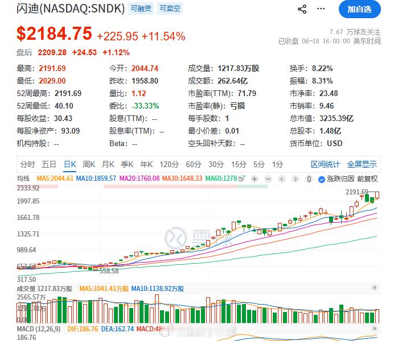The width and height of the screenshot is (398, 341).
Task: Click the stock title 闪迪(NASDAQ:SNDK)
Action: (x=71, y=9)
